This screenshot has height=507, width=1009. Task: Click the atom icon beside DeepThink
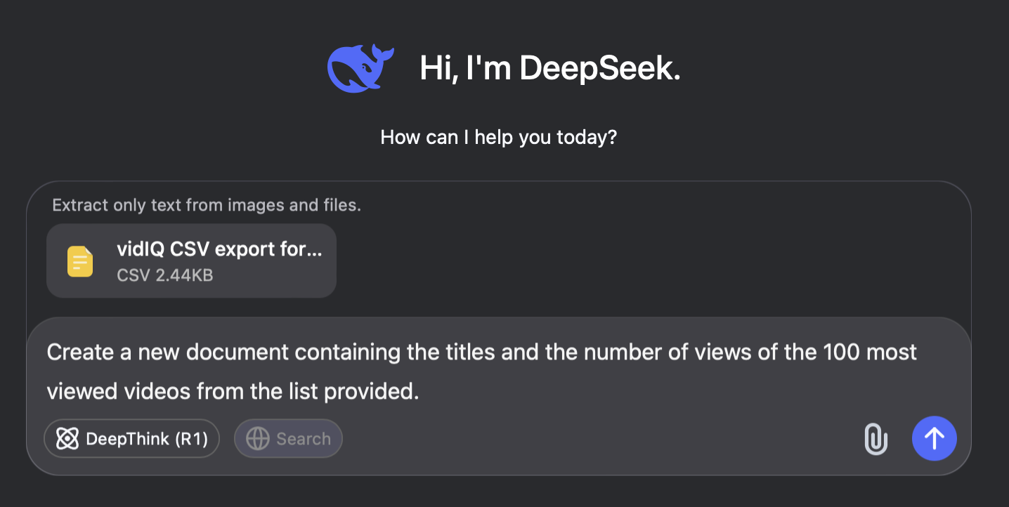point(67,439)
